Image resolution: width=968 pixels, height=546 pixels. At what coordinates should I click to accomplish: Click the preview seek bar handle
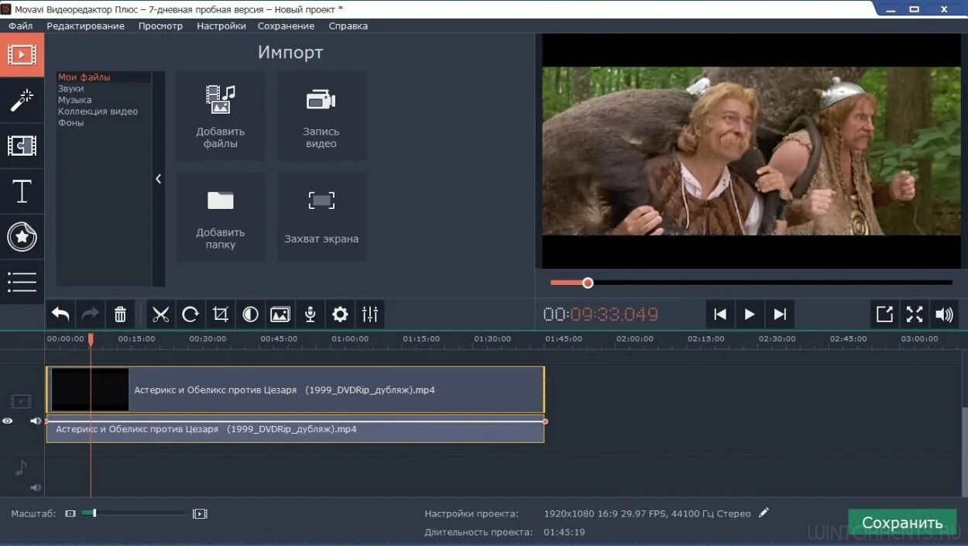click(588, 283)
